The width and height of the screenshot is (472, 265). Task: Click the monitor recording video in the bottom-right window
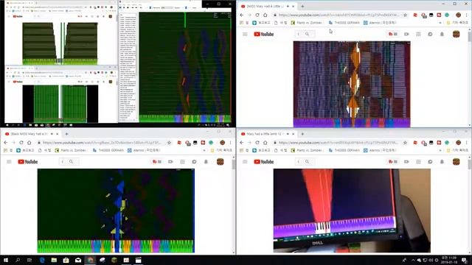[x=352, y=211]
